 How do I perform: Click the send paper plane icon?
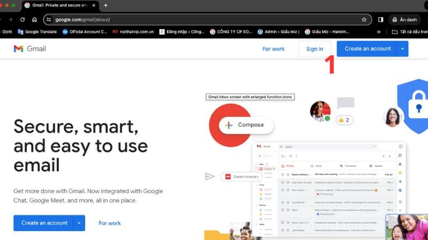(x=210, y=177)
